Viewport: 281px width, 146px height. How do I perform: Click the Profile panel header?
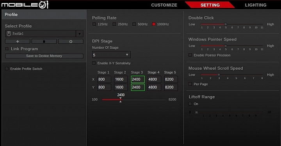(x=44, y=14)
